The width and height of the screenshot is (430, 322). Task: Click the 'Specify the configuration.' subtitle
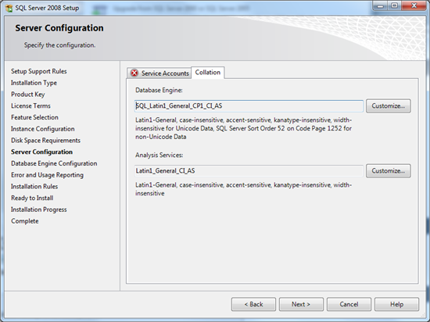tap(59, 45)
